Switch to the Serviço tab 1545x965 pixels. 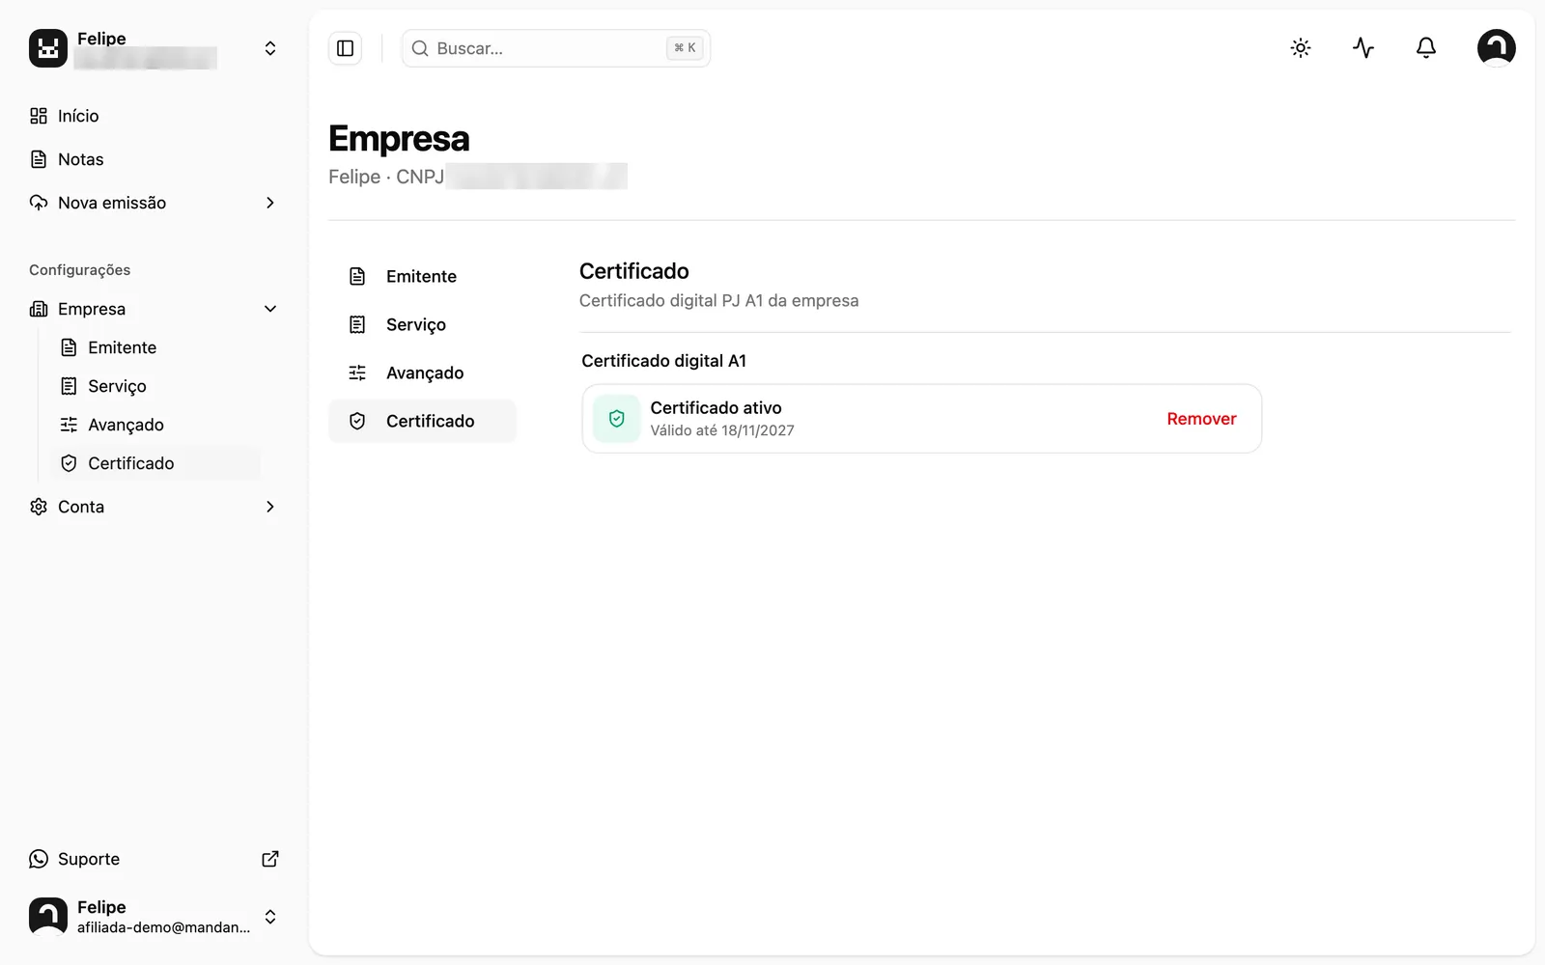[x=422, y=324]
